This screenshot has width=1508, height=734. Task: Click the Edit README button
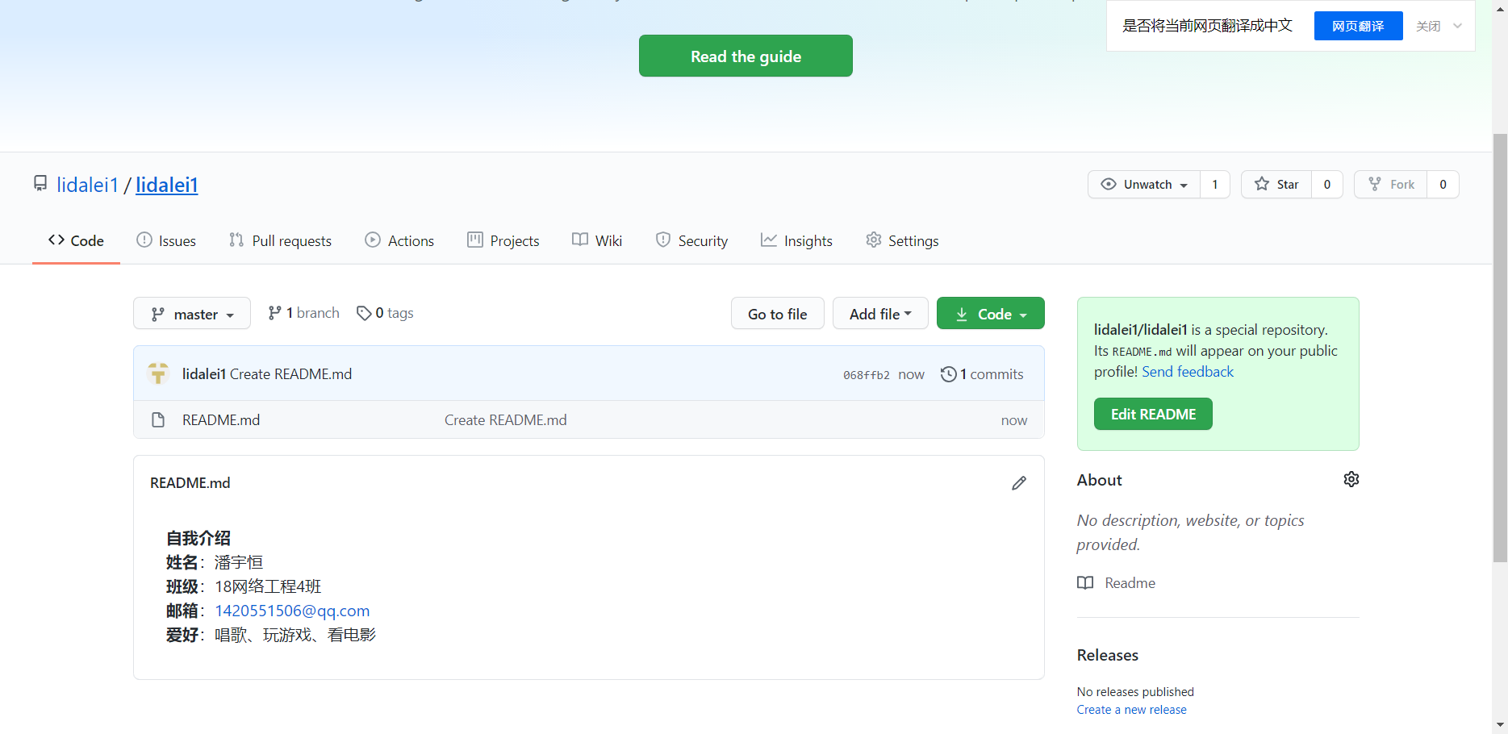pos(1153,414)
